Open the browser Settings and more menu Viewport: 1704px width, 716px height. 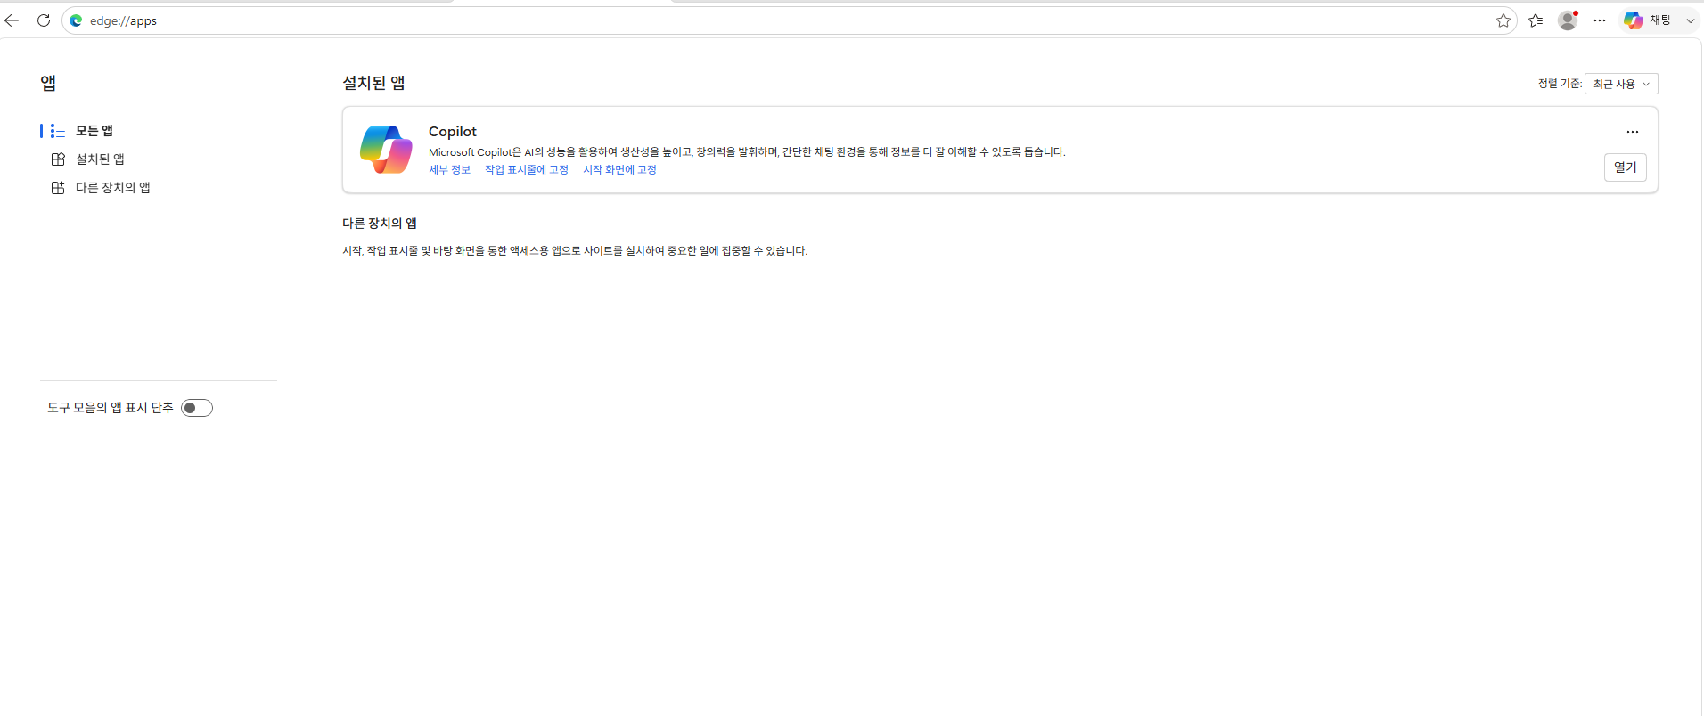(x=1600, y=20)
